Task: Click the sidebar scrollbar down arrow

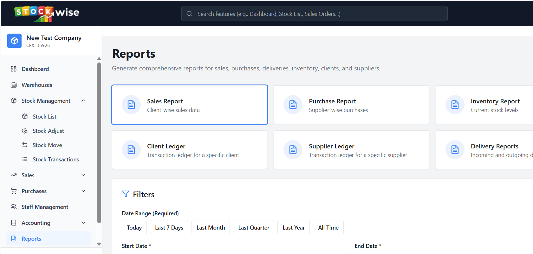Action: pyautogui.click(x=99, y=244)
